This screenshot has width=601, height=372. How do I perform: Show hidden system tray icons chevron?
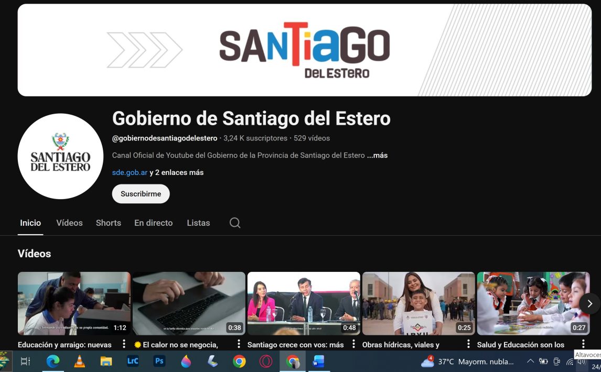click(530, 362)
